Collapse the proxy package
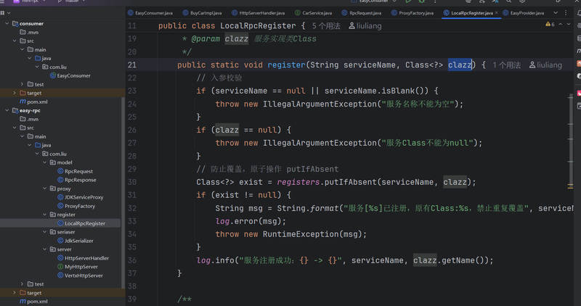Screen dimensions: 581x306 (45, 189)
